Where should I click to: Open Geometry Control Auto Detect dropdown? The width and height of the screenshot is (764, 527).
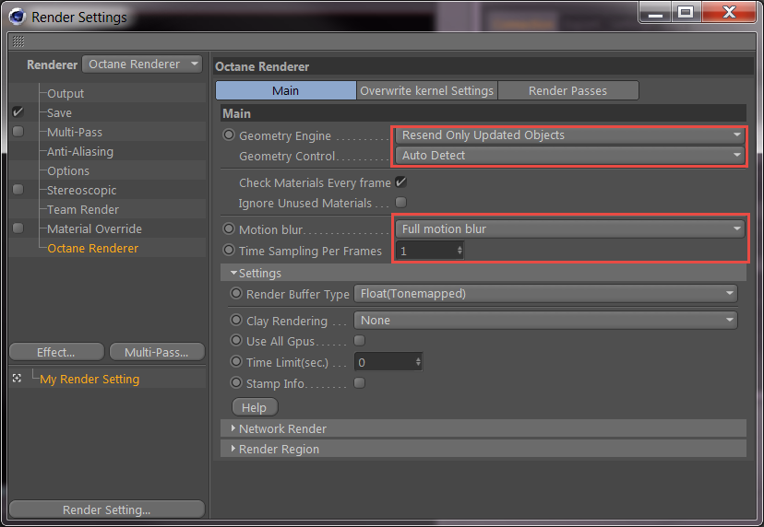[570, 156]
